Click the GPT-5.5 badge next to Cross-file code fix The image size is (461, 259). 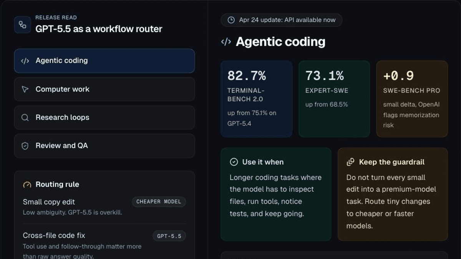point(170,236)
